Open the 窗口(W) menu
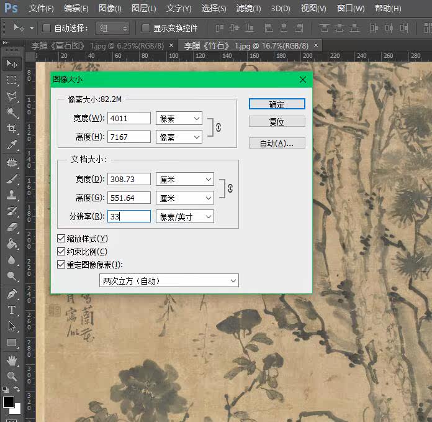This screenshot has height=422, width=432. coord(351,9)
